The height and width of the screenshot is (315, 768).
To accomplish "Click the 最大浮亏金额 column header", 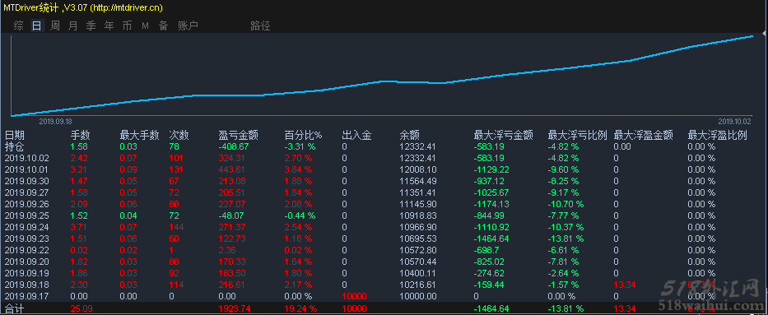I will pos(504,136).
